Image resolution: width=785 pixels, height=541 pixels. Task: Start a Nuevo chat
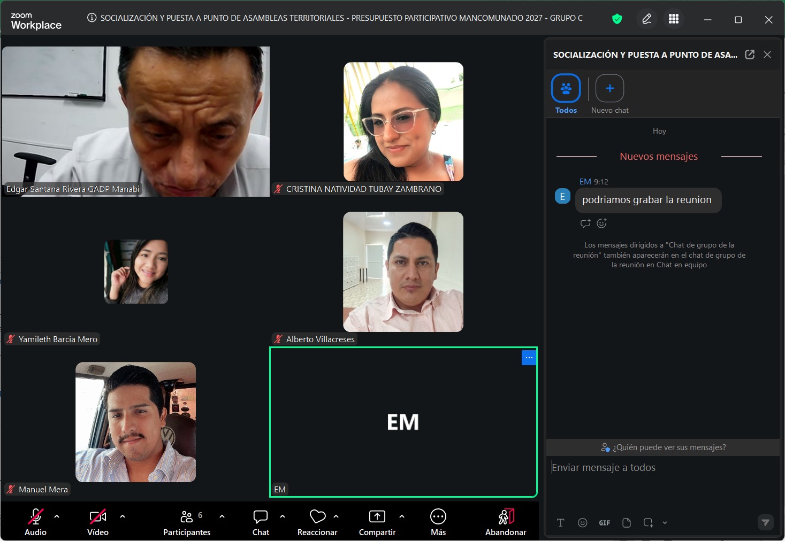tap(609, 89)
